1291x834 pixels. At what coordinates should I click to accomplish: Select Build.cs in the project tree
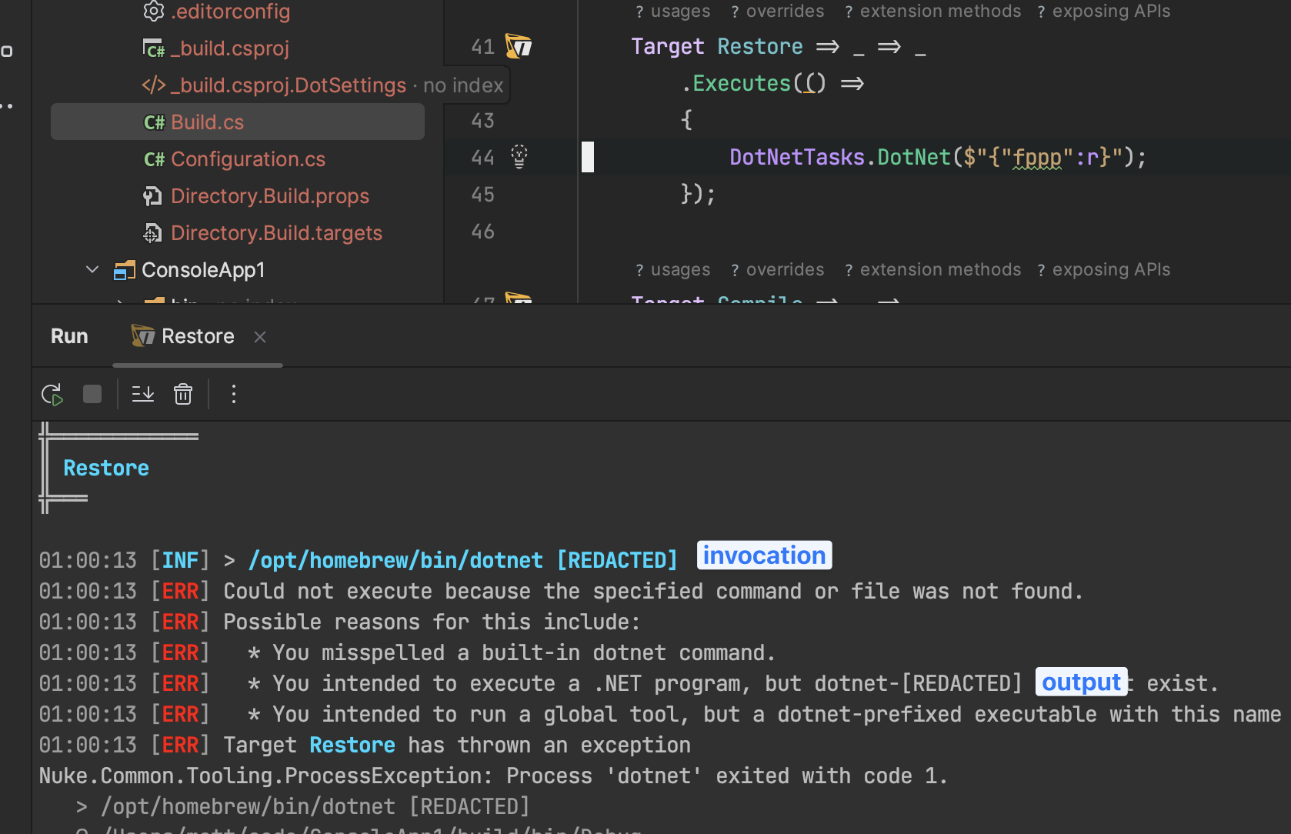pyautogui.click(x=206, y=122)
